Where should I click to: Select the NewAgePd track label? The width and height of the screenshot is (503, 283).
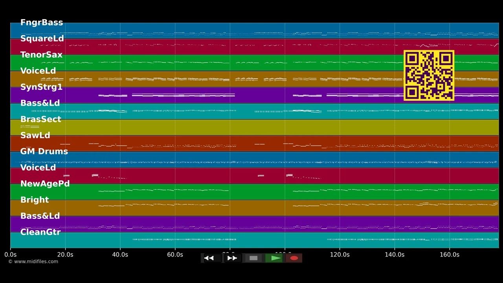(45, 184)
